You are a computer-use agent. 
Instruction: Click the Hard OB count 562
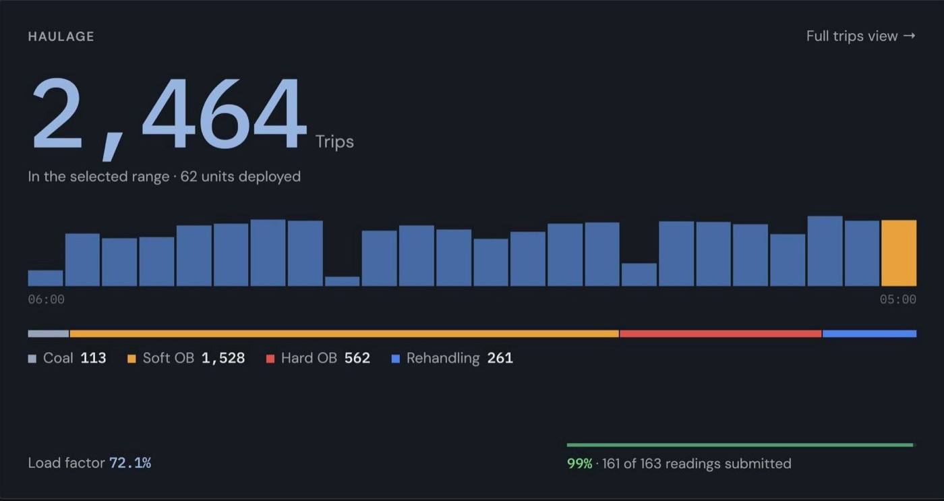pos(357,358)
